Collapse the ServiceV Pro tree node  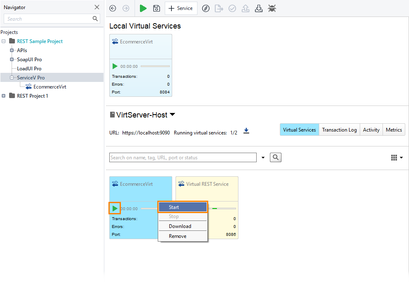tap(12, 78)
